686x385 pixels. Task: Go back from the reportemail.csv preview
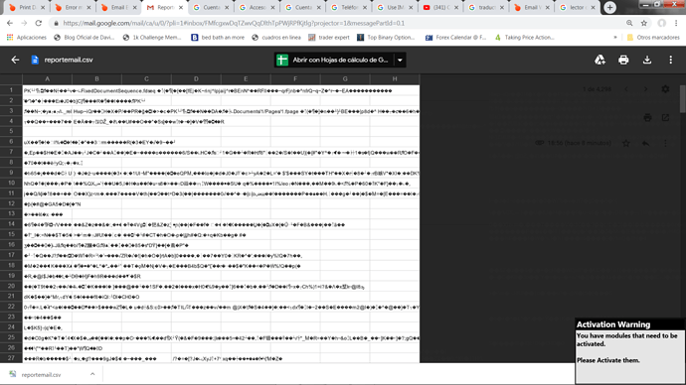15,60
